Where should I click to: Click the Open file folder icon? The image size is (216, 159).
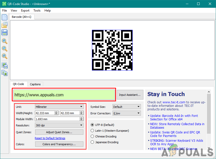click(x=5, y=25)
